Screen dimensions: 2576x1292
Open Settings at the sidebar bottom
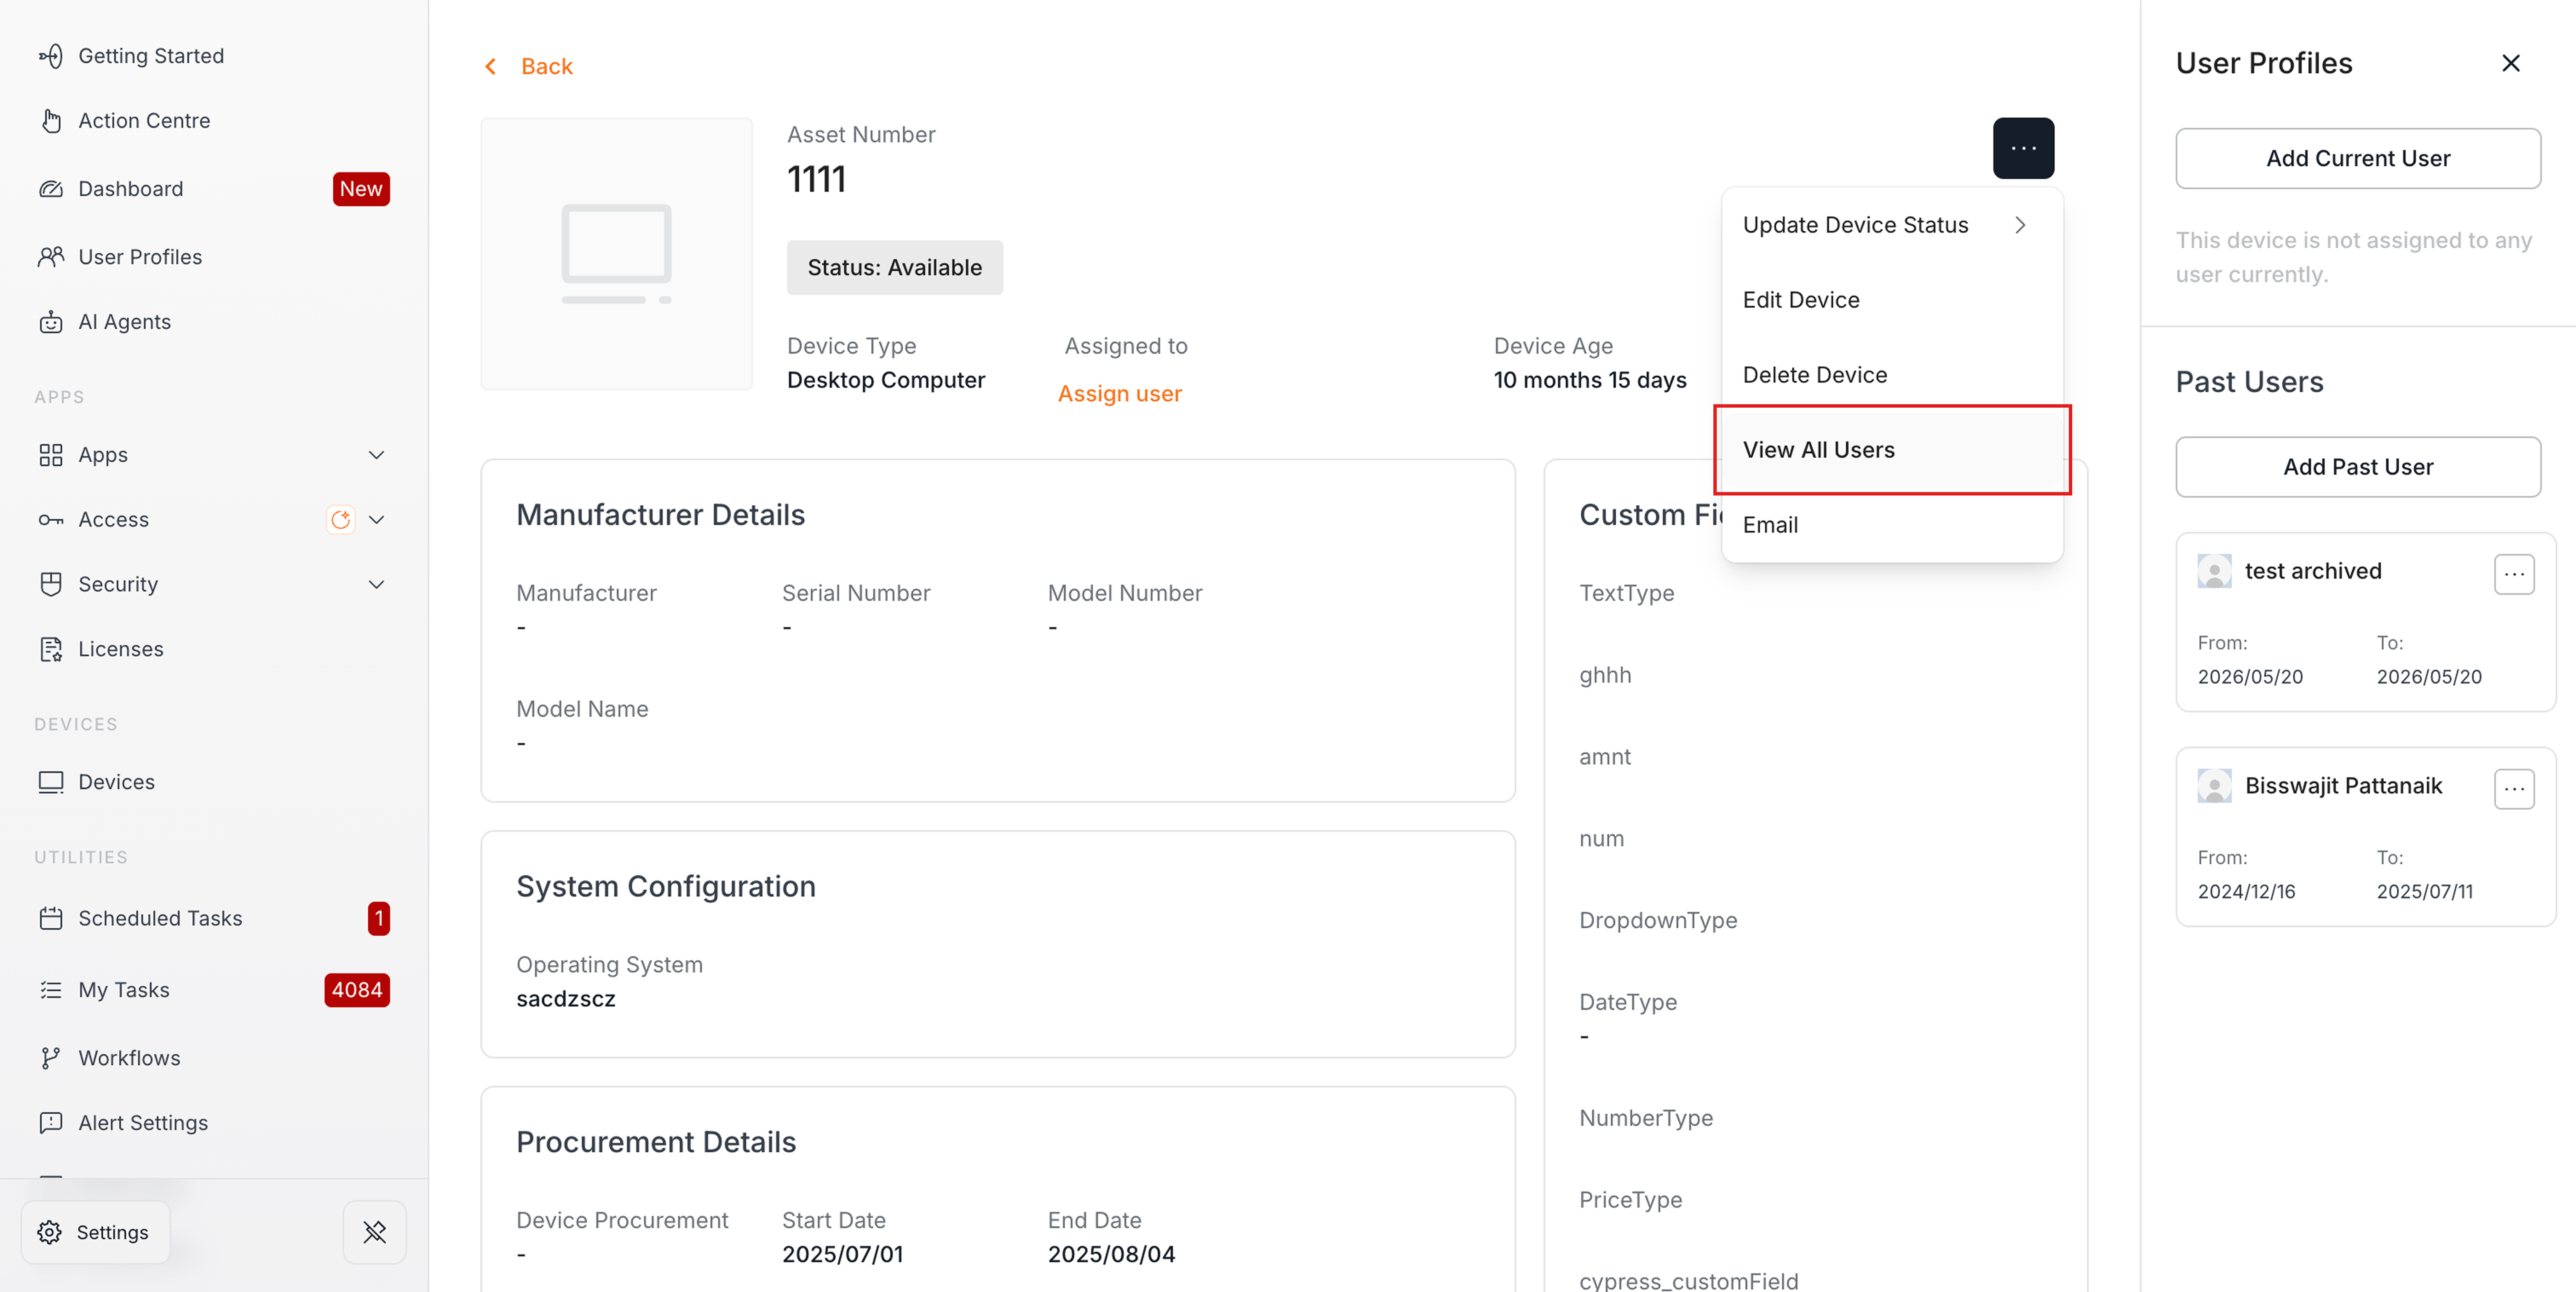[x=96, y=1233]
